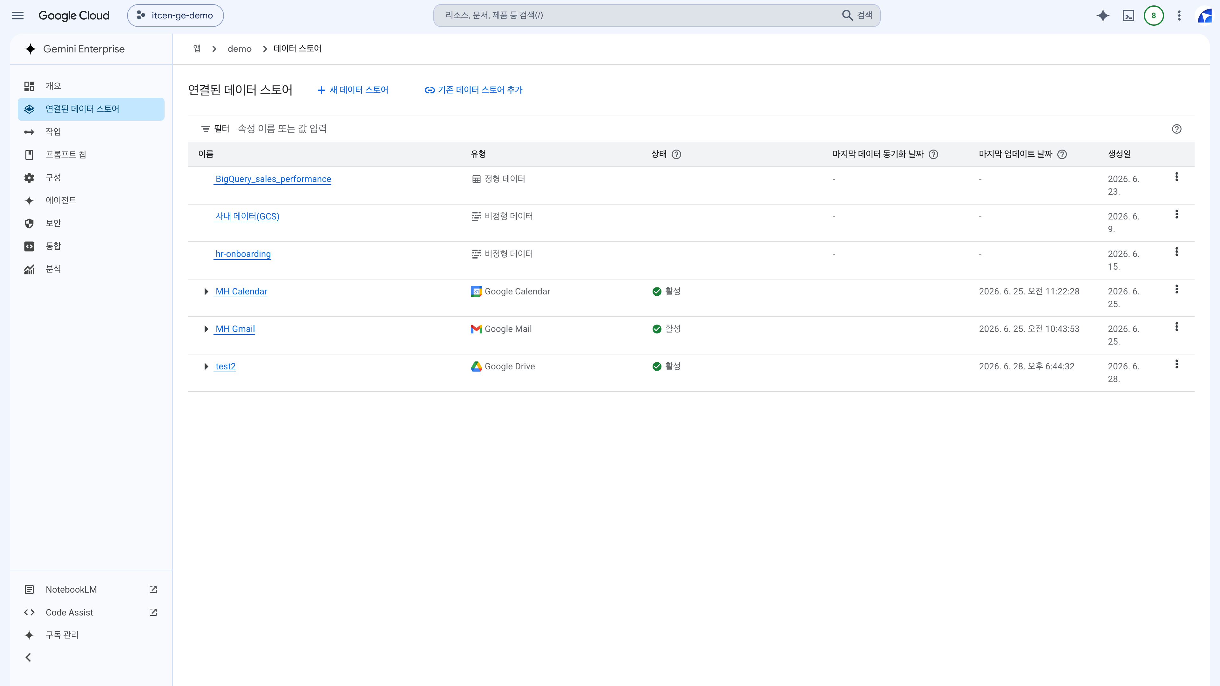Go to 개요 in the sidebar

tap(91, 86)
